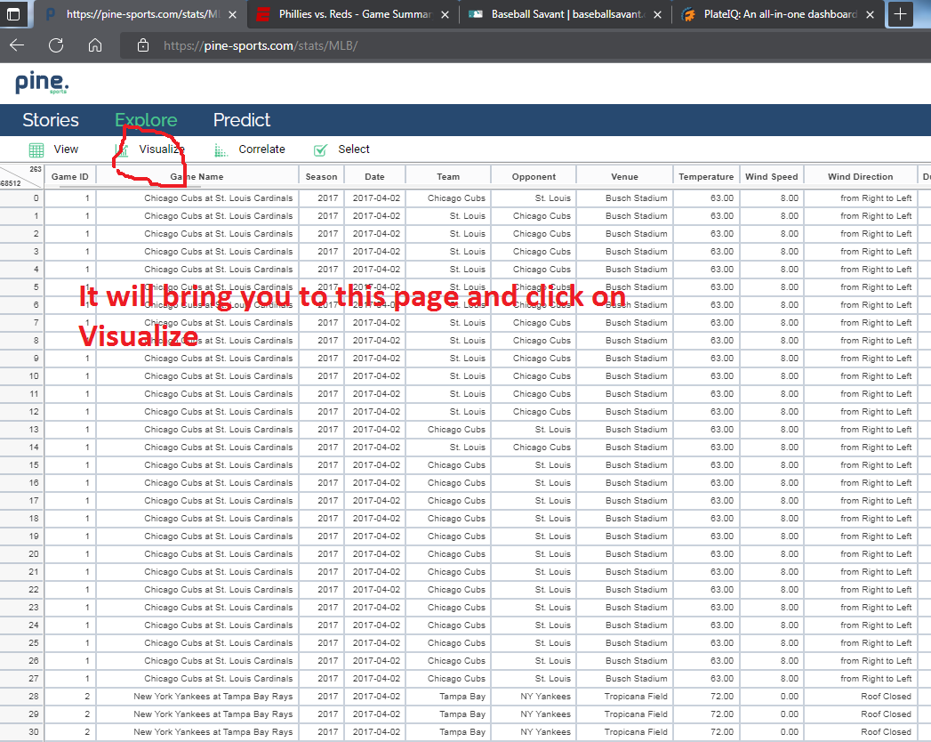Click the Wind Direction column header
Viewport: 931px width, 742px height.
(x=861, y=176)
